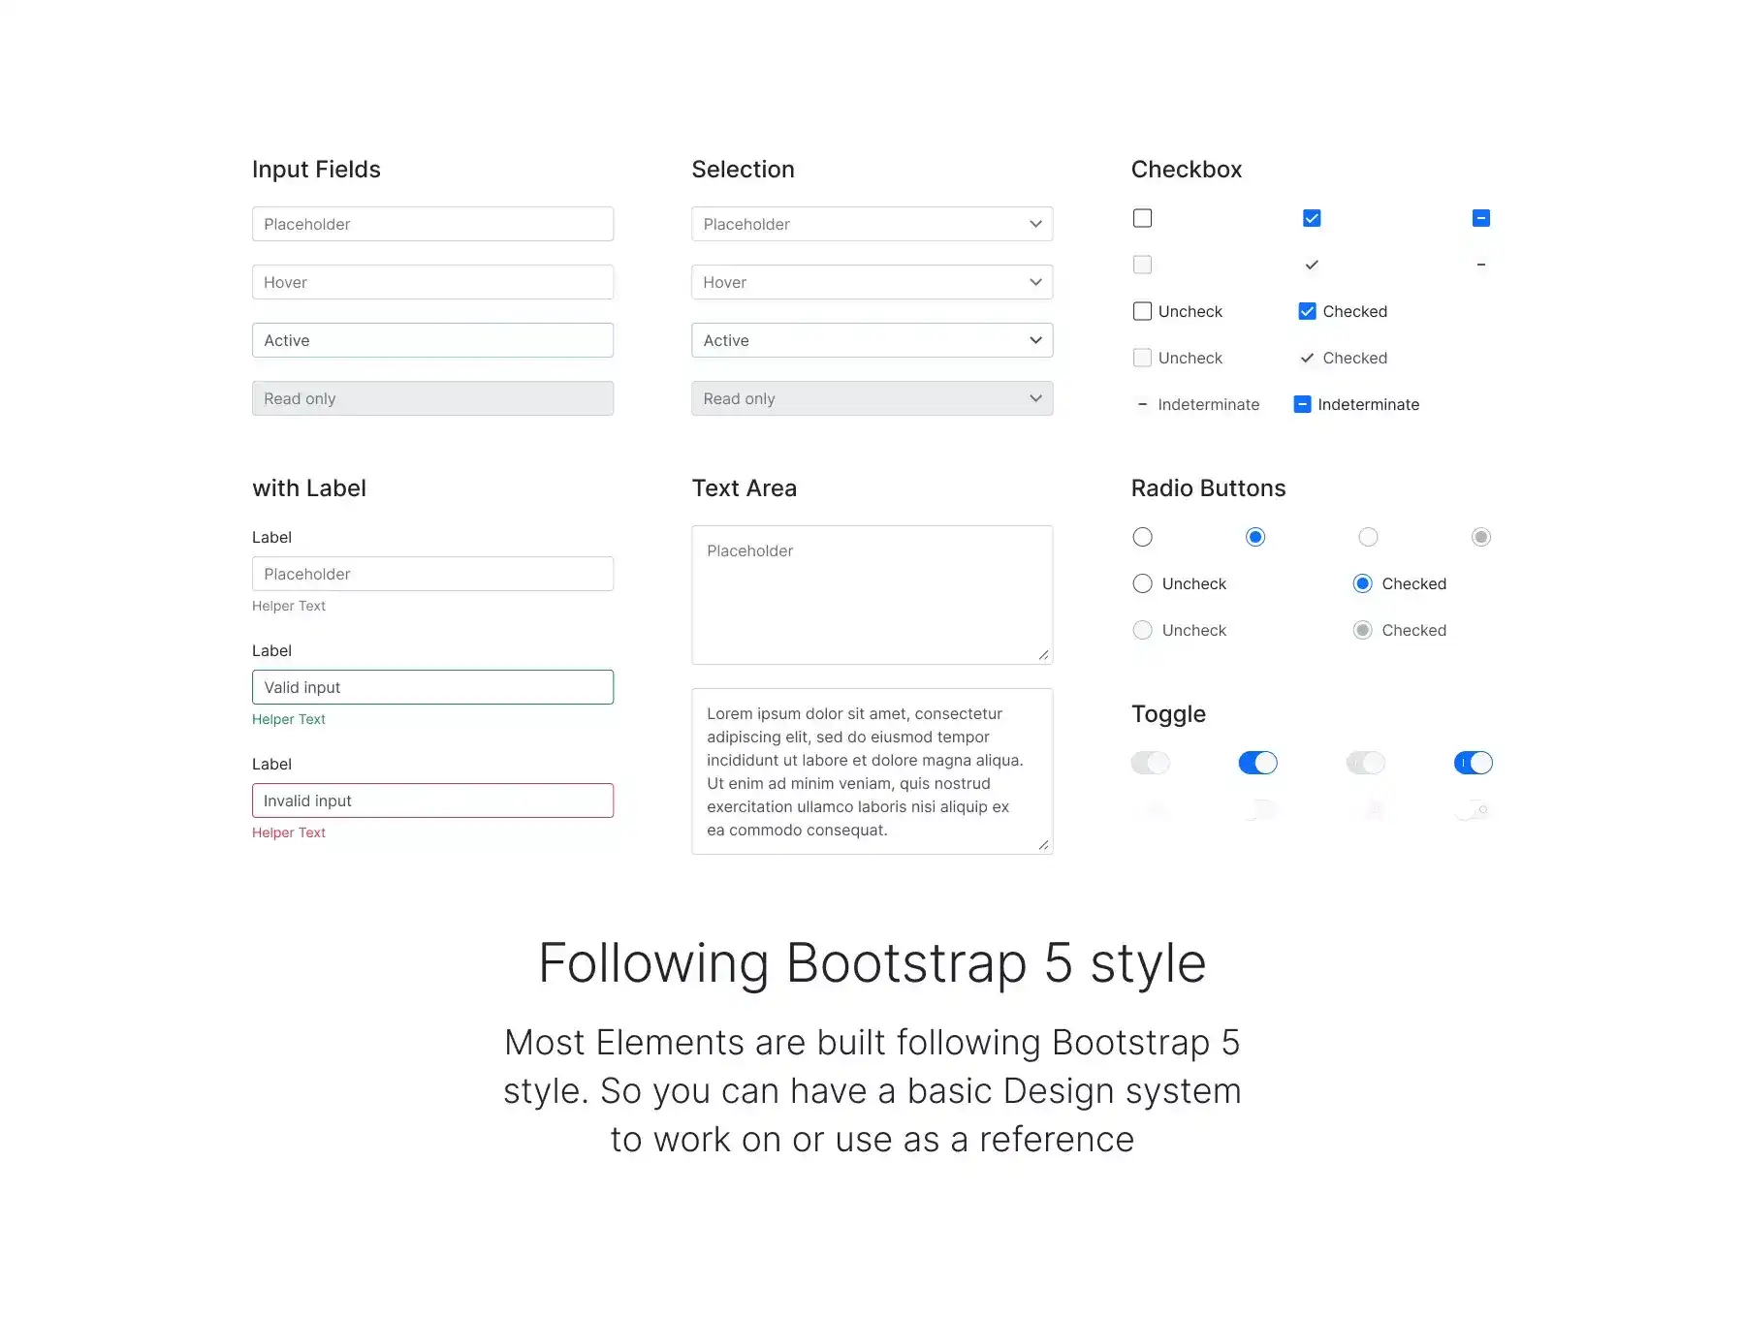This screenshot has width=1745, height=1318.
Task: Toggle the blue "Indeterminate" labeled checkbox
Action: [x=1302, y=404]
